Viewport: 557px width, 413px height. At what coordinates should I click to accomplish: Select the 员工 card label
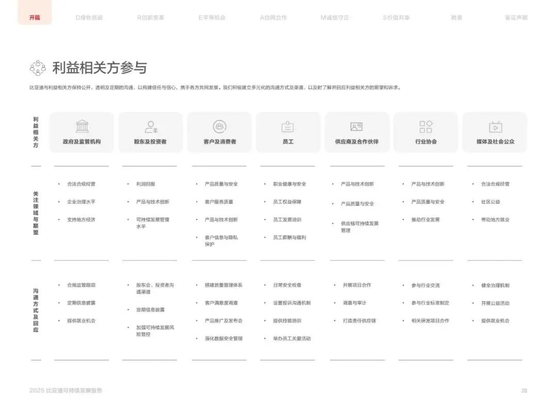coord(288,141)
